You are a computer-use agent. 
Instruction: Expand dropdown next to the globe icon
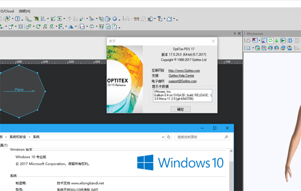[x=119, y=19]
